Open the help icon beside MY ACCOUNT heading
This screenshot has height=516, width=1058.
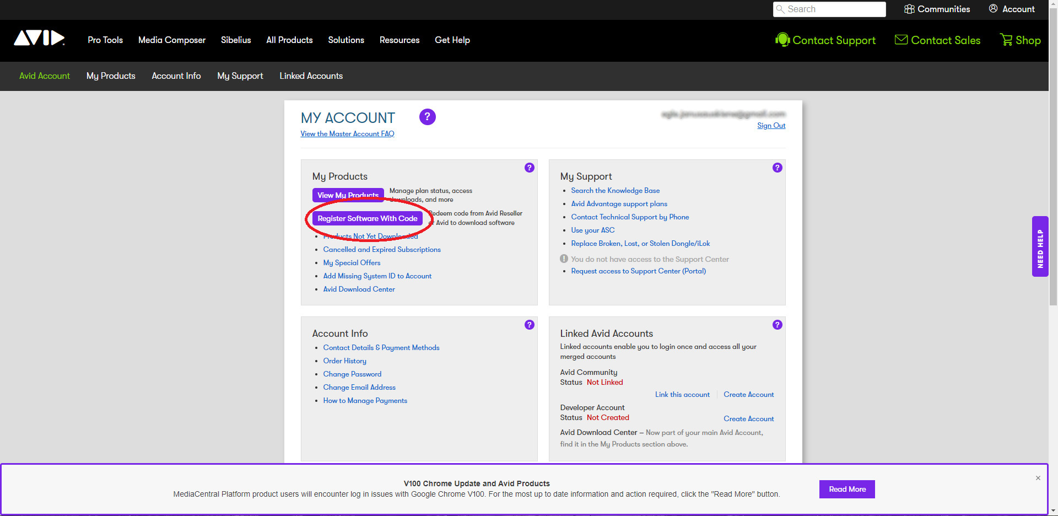[x=428, y=117]
